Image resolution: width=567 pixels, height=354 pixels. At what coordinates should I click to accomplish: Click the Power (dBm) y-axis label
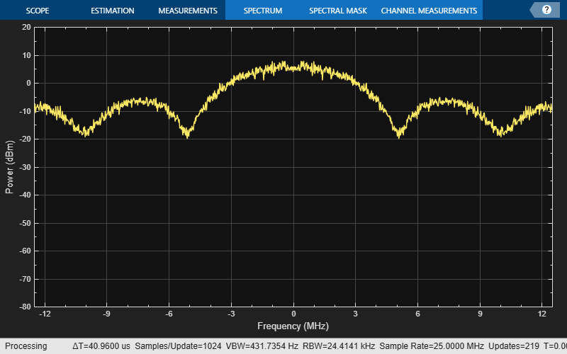[9, 166]
